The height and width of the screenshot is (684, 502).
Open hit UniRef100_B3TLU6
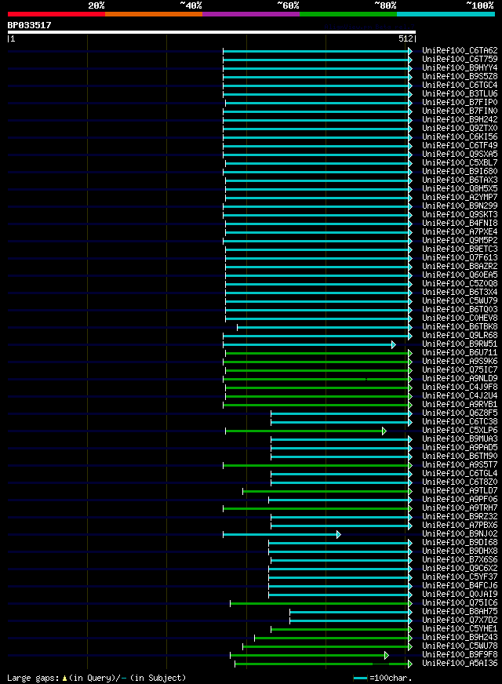tap(460, 94)
